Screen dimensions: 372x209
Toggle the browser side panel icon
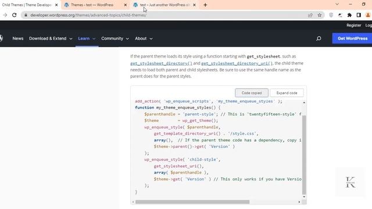(359, 15)
